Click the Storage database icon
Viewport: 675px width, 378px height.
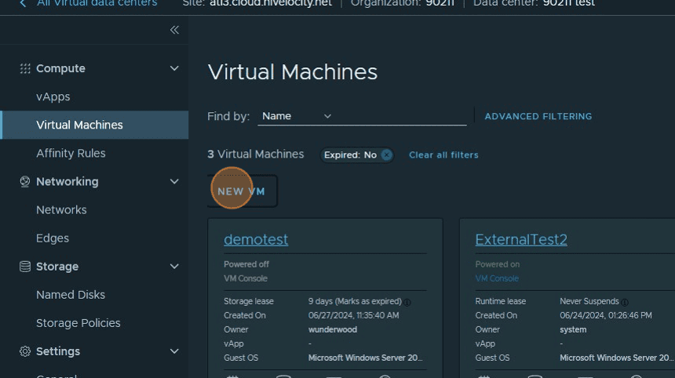[25, 267]
